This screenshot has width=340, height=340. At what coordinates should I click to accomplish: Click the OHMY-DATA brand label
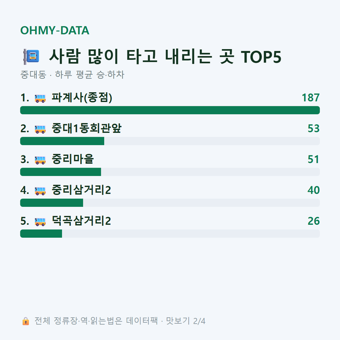pos(55,30)
